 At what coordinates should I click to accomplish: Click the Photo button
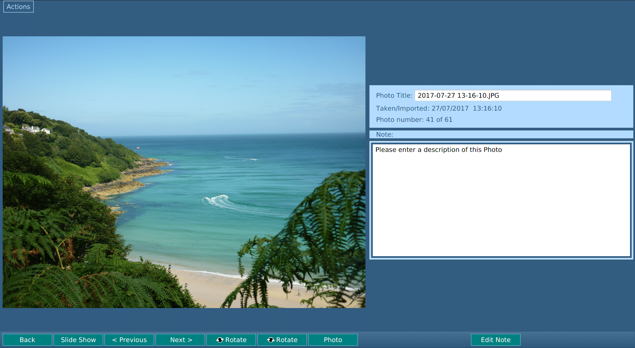click(x=333, y=340)
